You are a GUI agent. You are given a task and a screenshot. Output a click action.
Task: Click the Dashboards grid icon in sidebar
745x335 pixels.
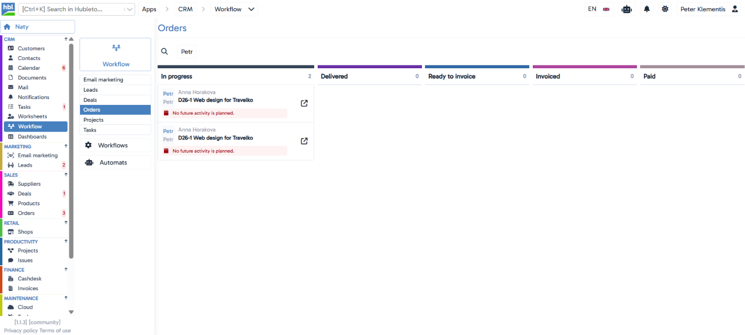pos(11,137)
